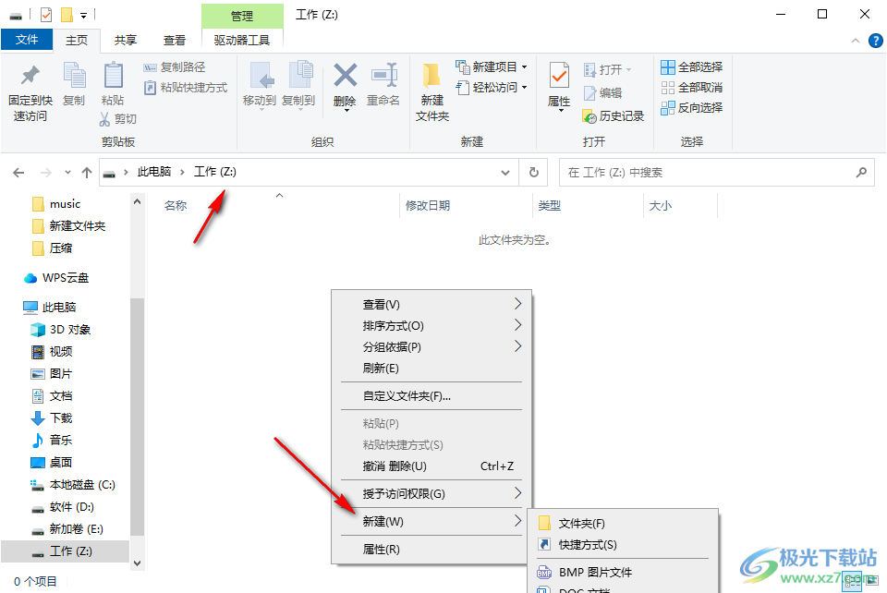887x593 pixels.
Task: Switch to the 主页 ribbon tab
Action: [77, 40]
